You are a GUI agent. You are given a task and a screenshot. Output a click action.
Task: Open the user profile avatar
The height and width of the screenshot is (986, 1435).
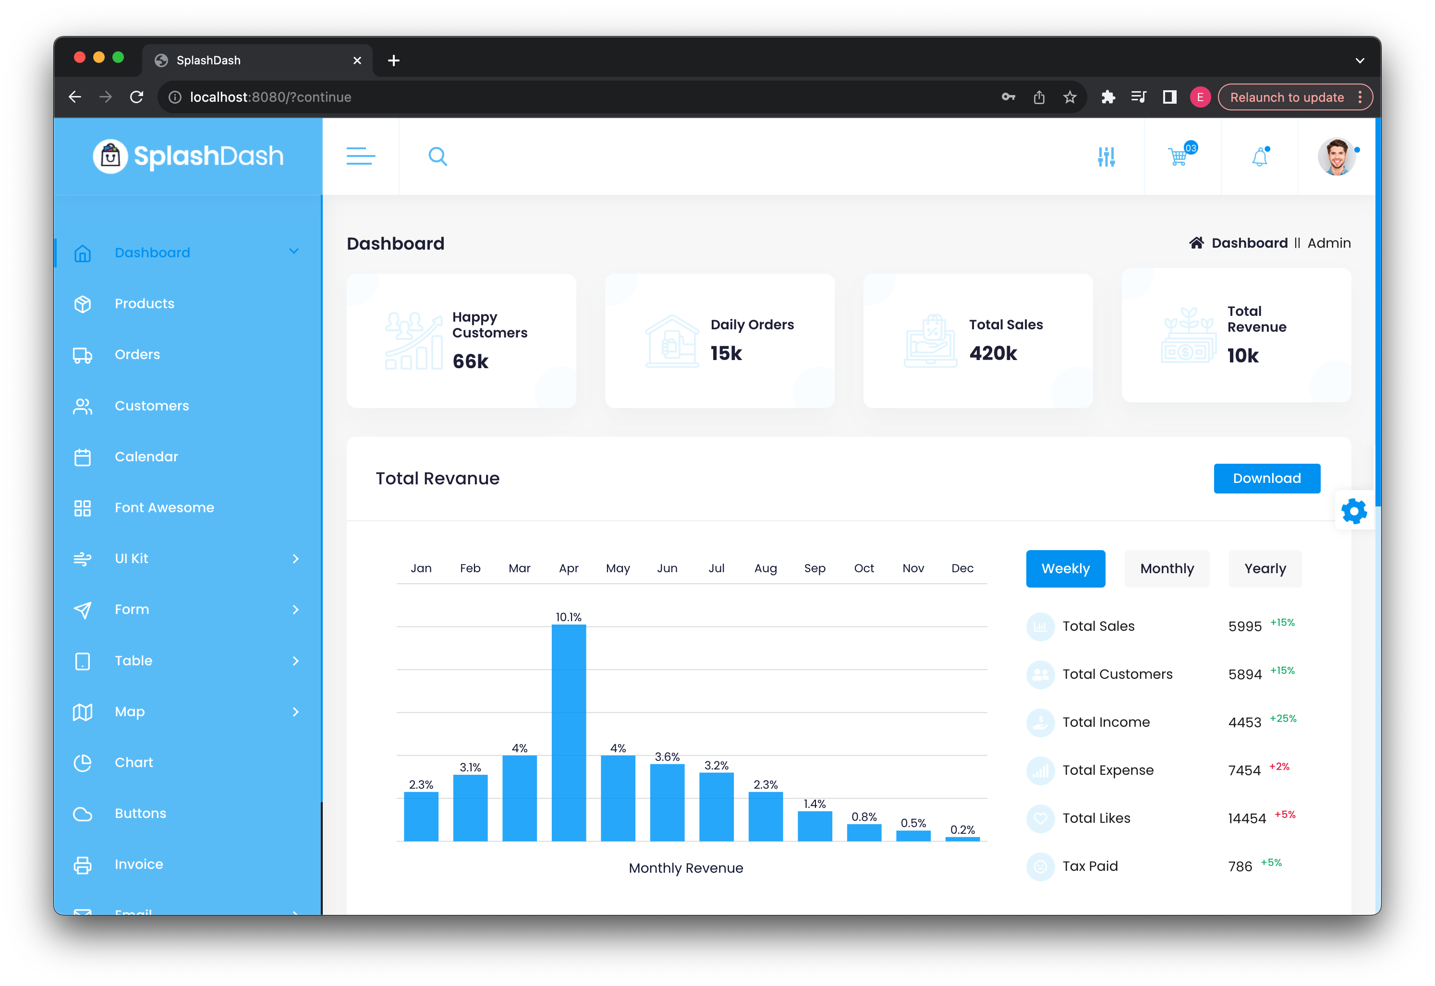coord(1336,157)
